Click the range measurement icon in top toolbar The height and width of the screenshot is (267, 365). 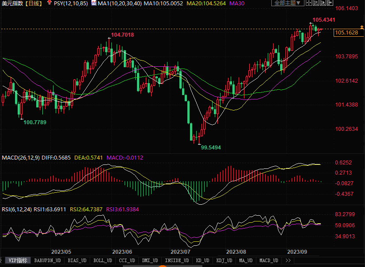(x=316, y=3)
